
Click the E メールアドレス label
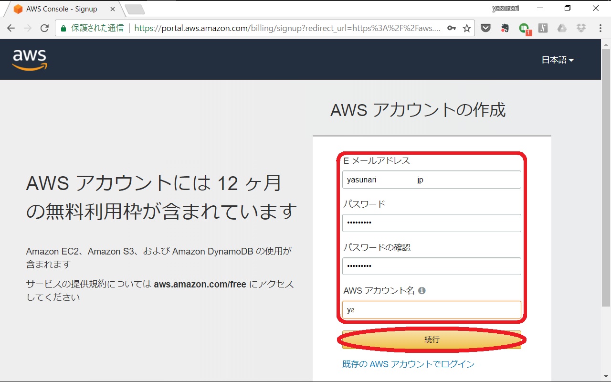(x=377, y=160)
